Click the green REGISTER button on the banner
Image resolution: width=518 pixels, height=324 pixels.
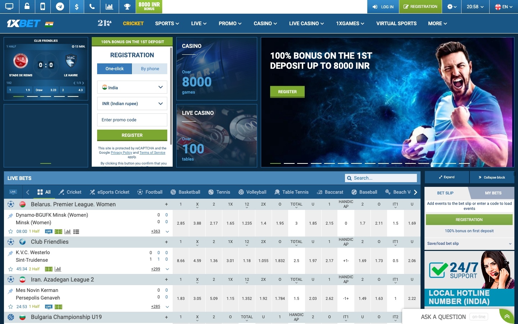click(x=287, y=92)
